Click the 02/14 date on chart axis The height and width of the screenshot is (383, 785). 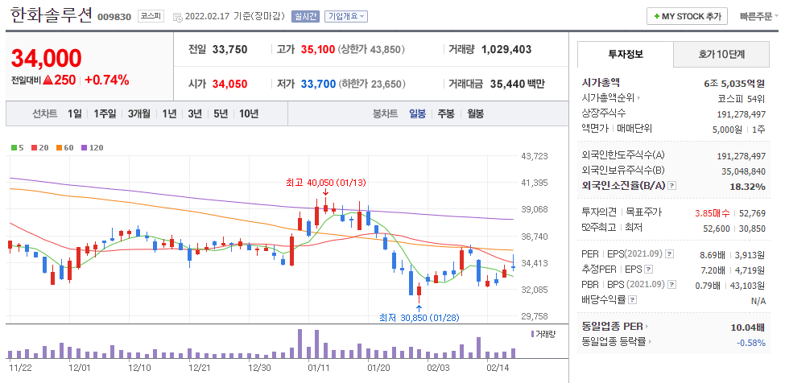pyautogui.click(x=498, y=368)
